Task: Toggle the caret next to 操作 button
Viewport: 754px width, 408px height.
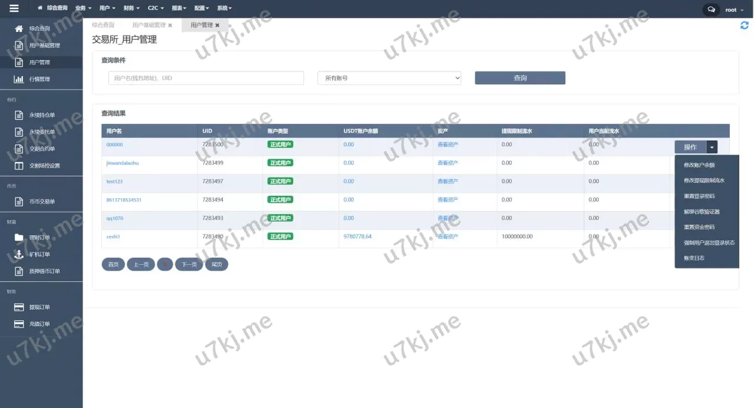Action: [x=712, y=147]
